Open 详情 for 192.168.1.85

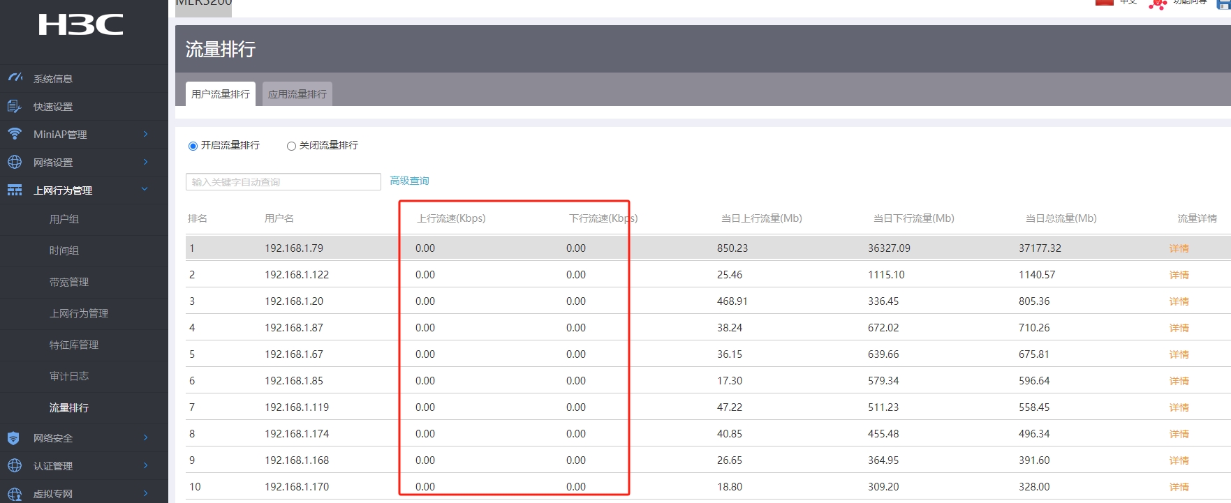(x=1179, y=381)
